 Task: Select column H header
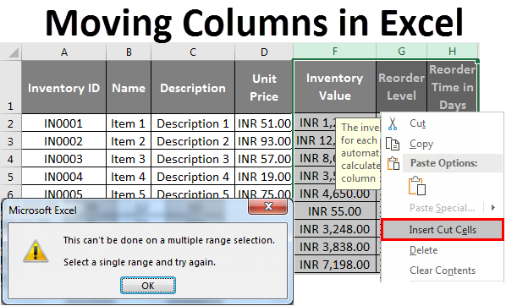point(452,51)
